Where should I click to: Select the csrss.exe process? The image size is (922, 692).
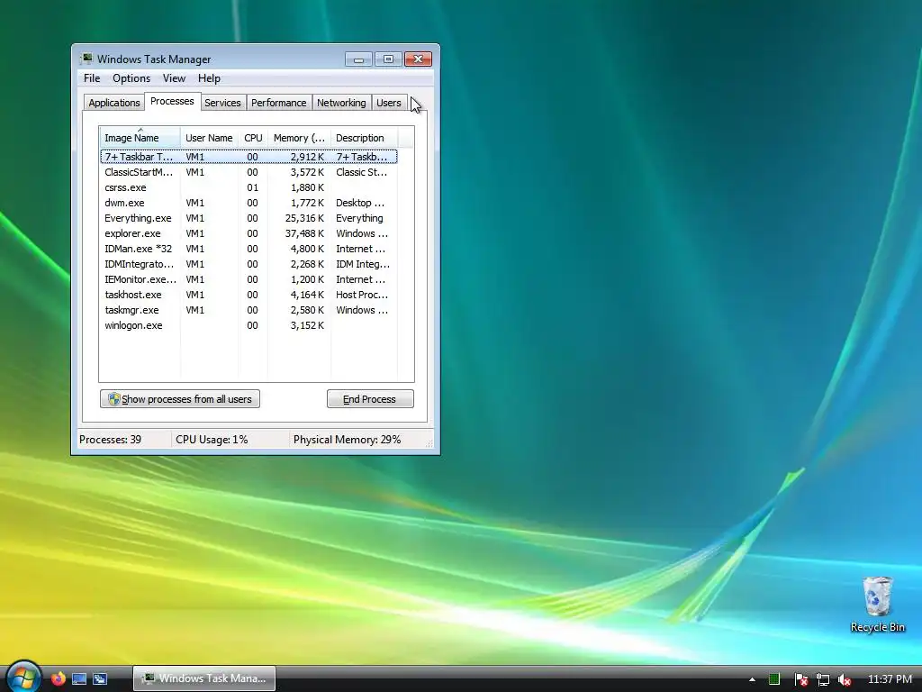coord(249,187)
